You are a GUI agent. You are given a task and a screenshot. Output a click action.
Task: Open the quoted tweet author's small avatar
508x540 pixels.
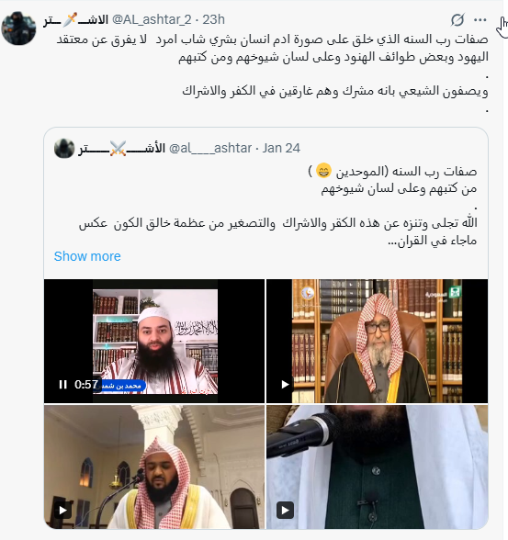click(64, 149)
